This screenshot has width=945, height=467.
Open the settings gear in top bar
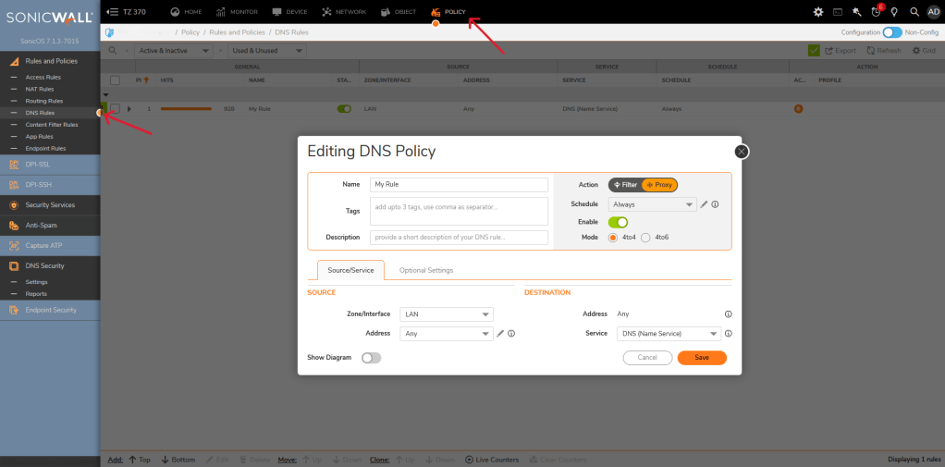817,12
